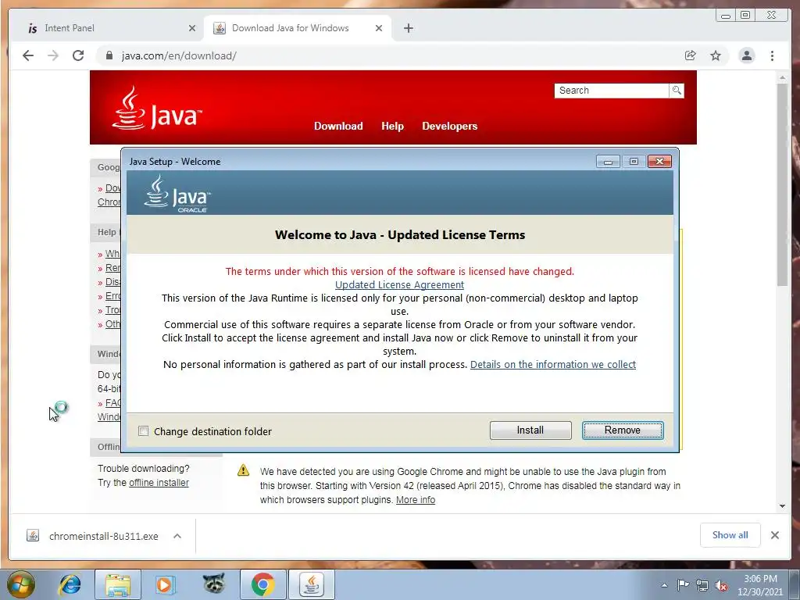Open Windows Media Player taskbar icon
The image size is (800, 600).
click(x=164, y=584)
